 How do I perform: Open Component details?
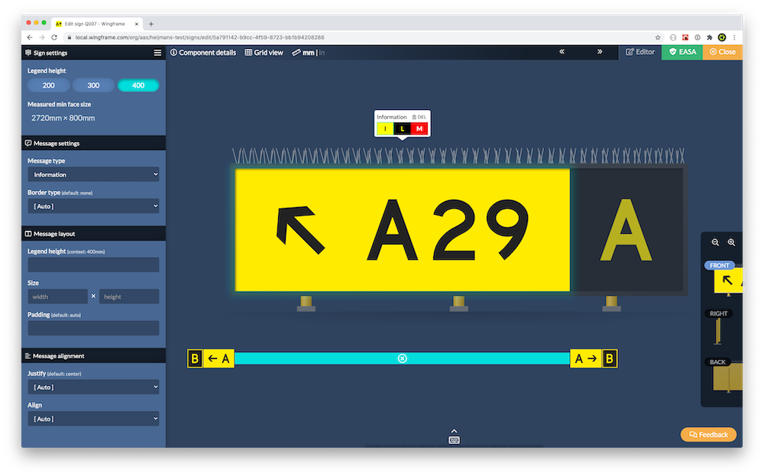point(202,53)
